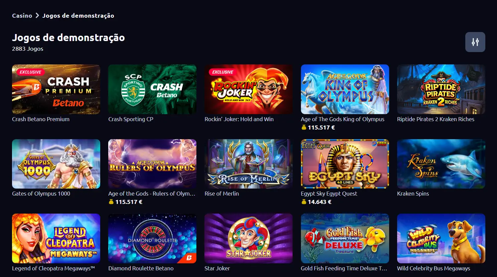Go back to Casino breadcrumb link
Image resolution: width=497 pixels, height=277 pixels.
(22, 16)
